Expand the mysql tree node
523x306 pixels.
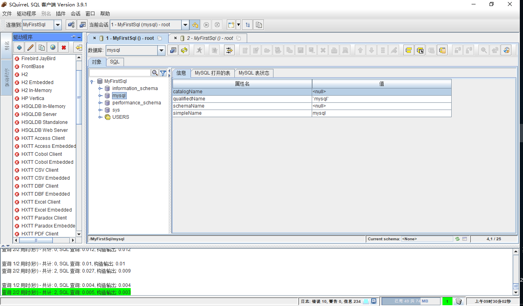click(100, 96)
